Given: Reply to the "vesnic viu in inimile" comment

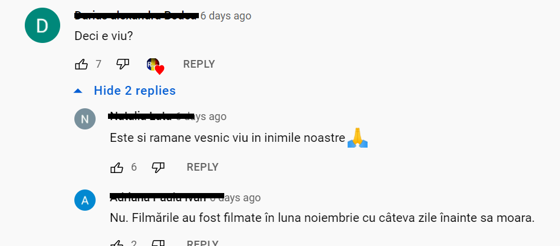Looking at the screenshot, I should [202, 167].
